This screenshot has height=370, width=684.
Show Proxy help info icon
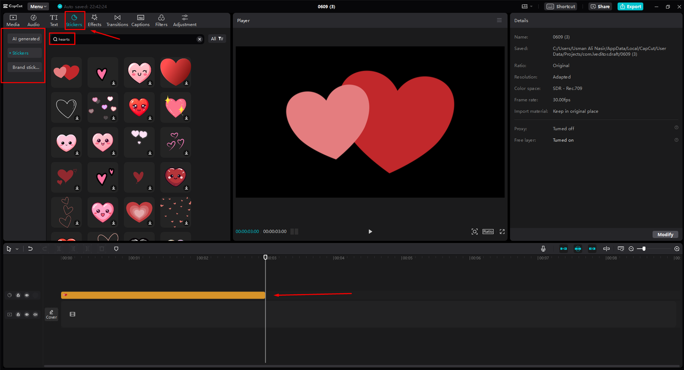coord(676,128)
